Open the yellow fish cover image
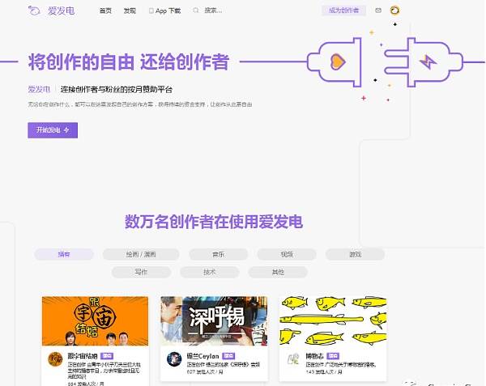The height and width of the screenshot is (386, 486). pos(333,321)
